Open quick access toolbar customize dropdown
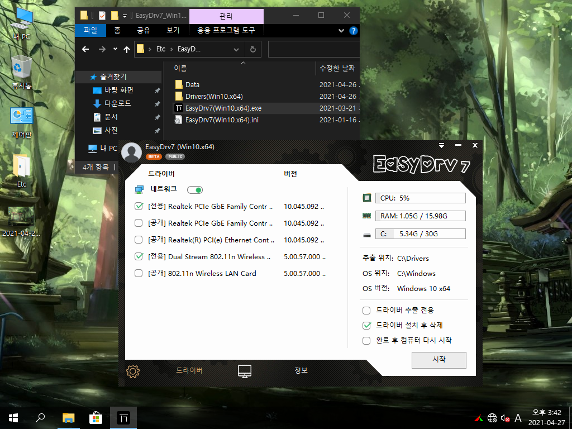Viewport: 572px width, 429px height. (125, 16)
